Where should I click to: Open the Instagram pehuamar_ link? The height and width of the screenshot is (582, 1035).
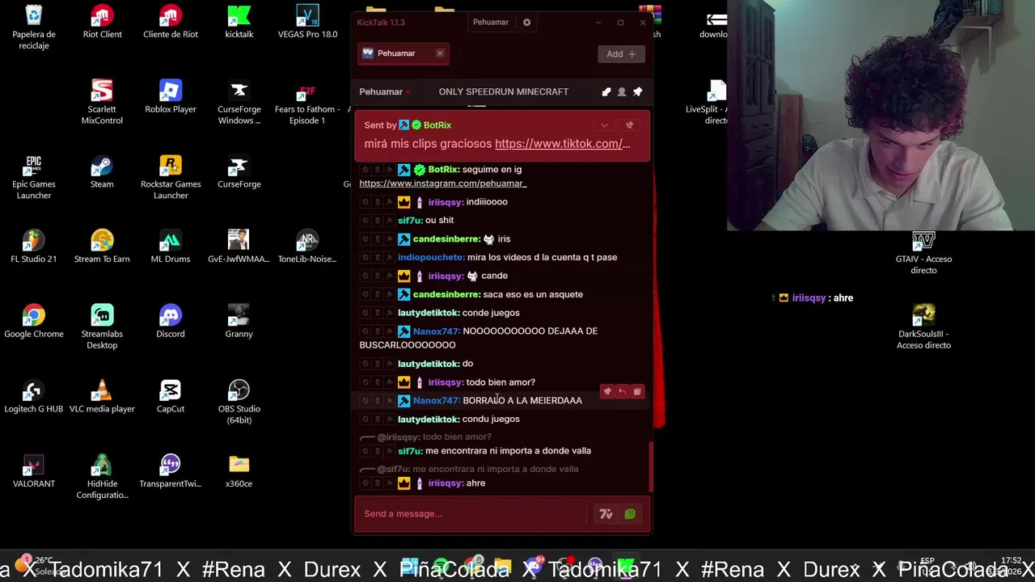443,183
